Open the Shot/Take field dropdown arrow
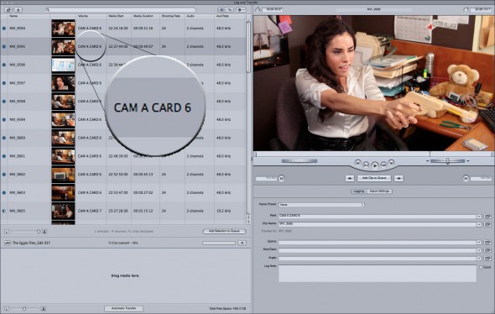495x314 pixels. [x=479, y=250]
